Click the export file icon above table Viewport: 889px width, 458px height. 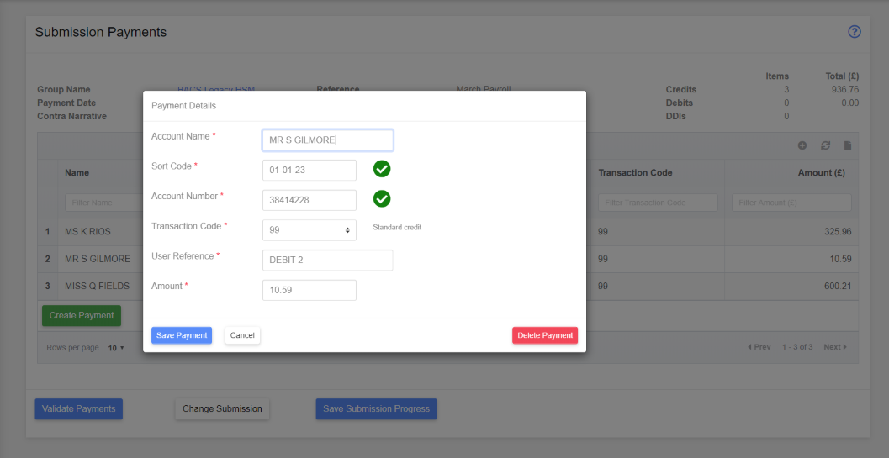(x=848, y=145)
